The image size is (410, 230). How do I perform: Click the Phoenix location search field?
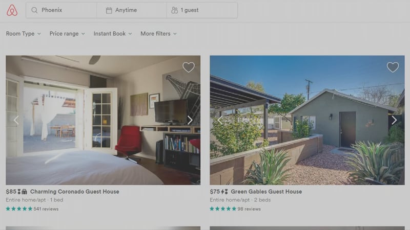pos(61,10)
